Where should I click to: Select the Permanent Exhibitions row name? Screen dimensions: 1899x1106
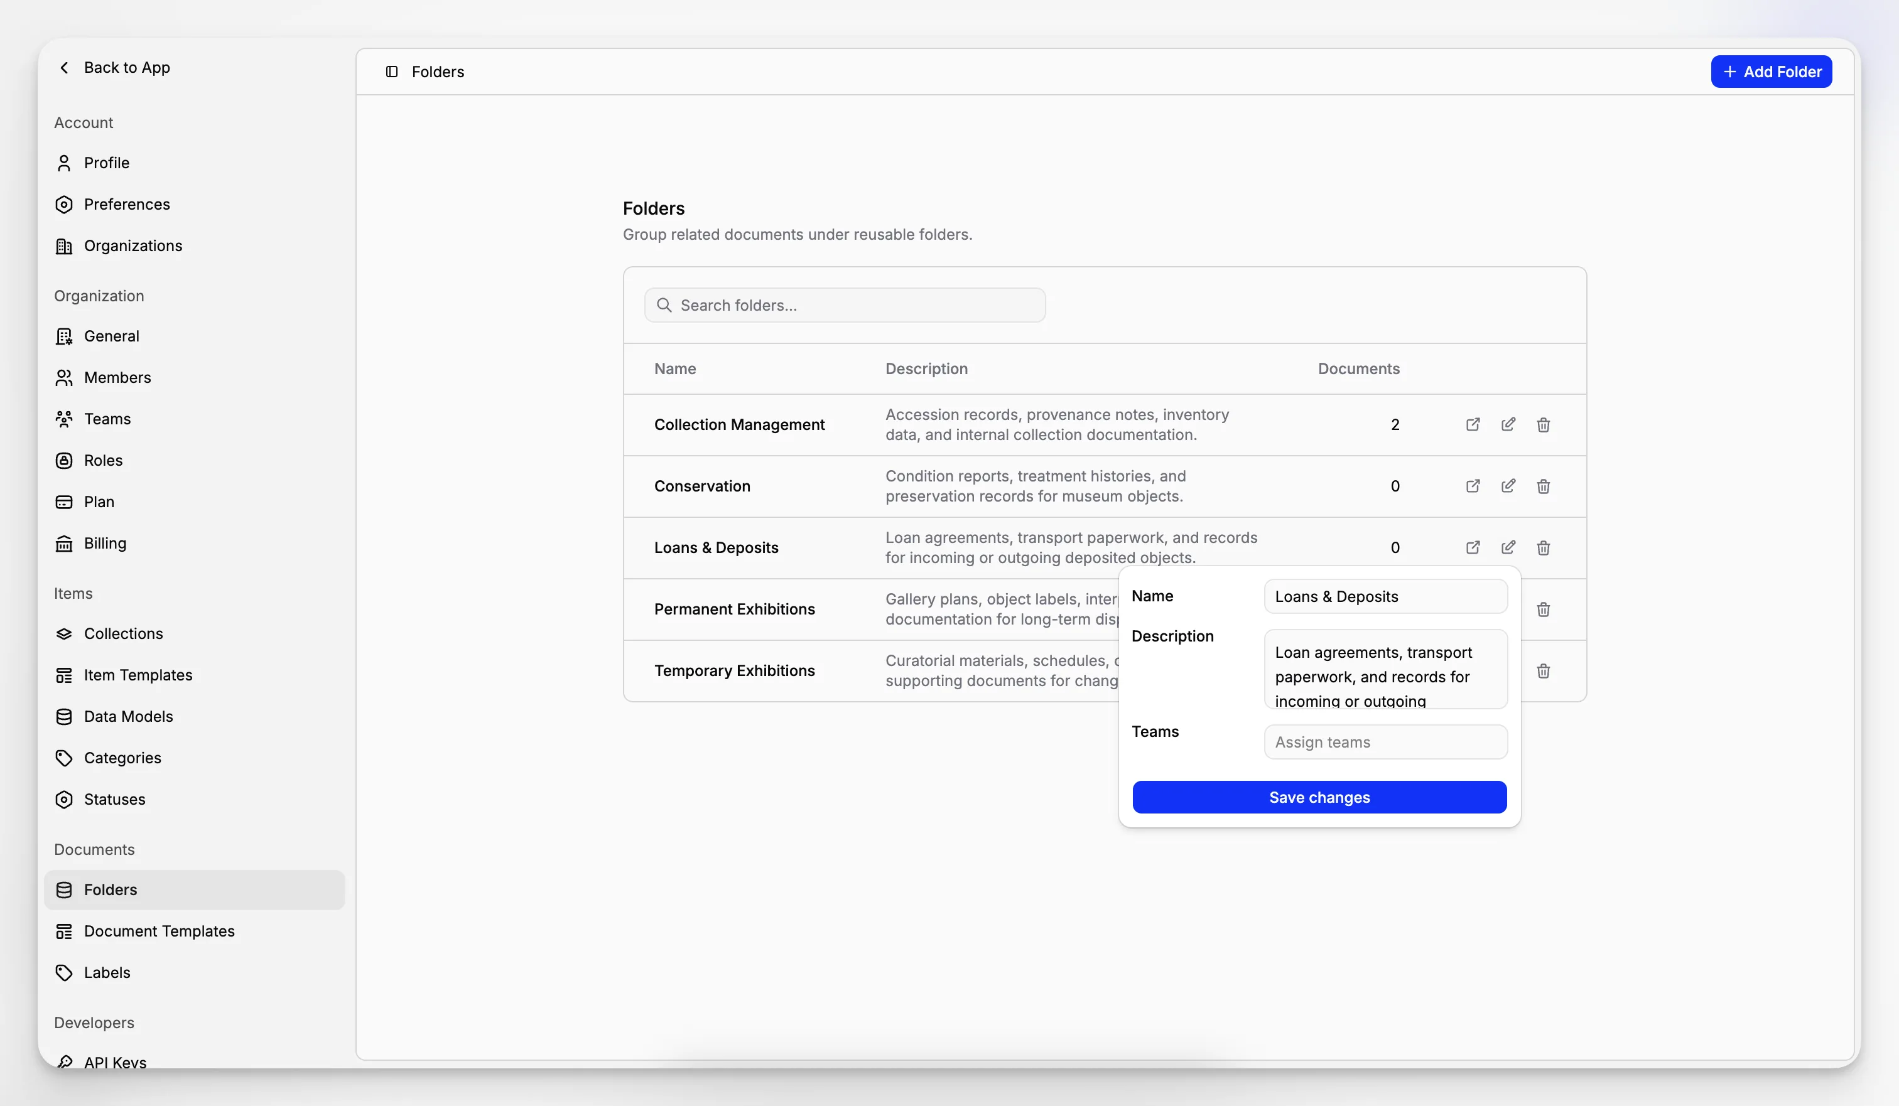click(735, 609)
